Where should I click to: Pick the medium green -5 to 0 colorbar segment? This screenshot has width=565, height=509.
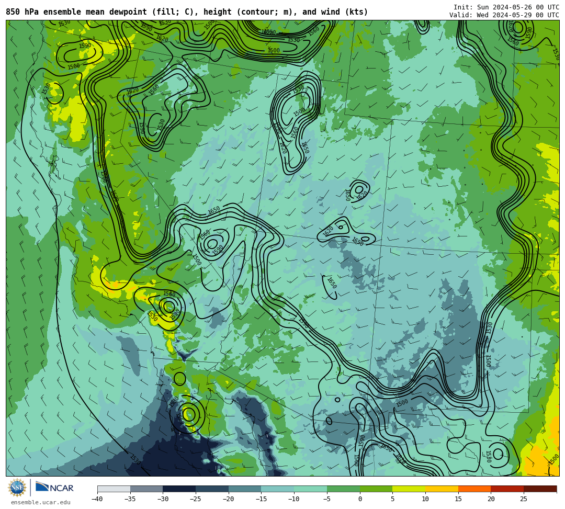pos(343,489)
